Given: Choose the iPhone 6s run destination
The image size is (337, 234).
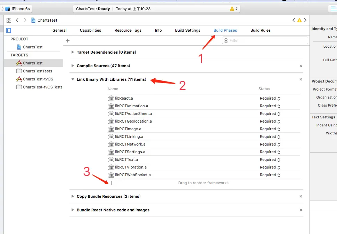Looking at the screenshot, I should [18, 9].
